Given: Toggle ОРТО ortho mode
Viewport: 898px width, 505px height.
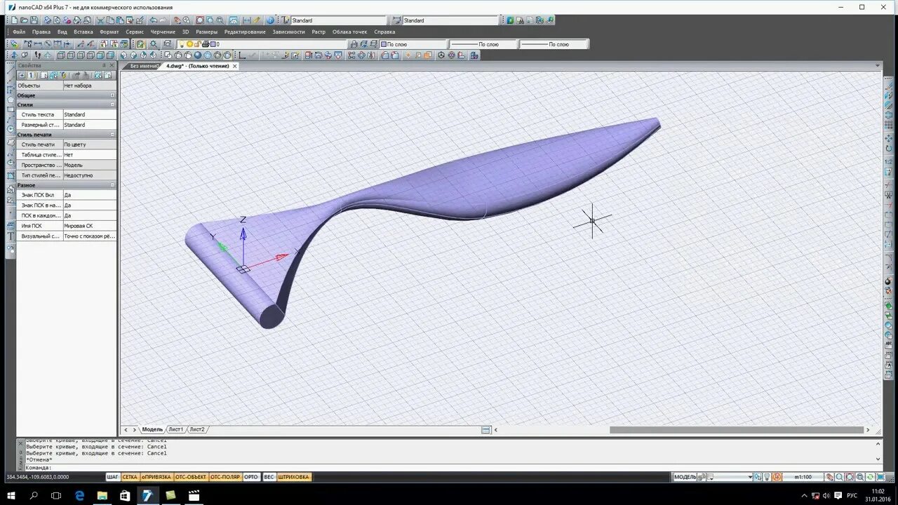Looking at the screenshot, I should pyautogui.click(x=251, y=477).
